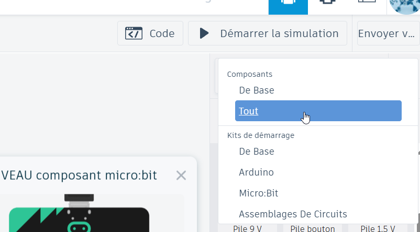420x232 pixels.
Task: Select the Pile bouton component
Action: [313, 228]
